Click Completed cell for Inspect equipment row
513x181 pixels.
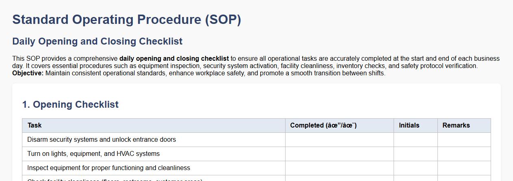(x=339, y=168)
